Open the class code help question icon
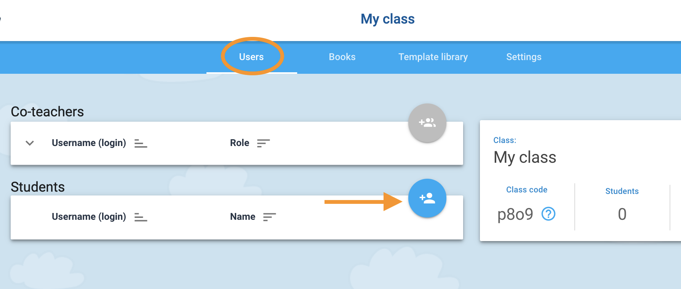 pos(548,214)
